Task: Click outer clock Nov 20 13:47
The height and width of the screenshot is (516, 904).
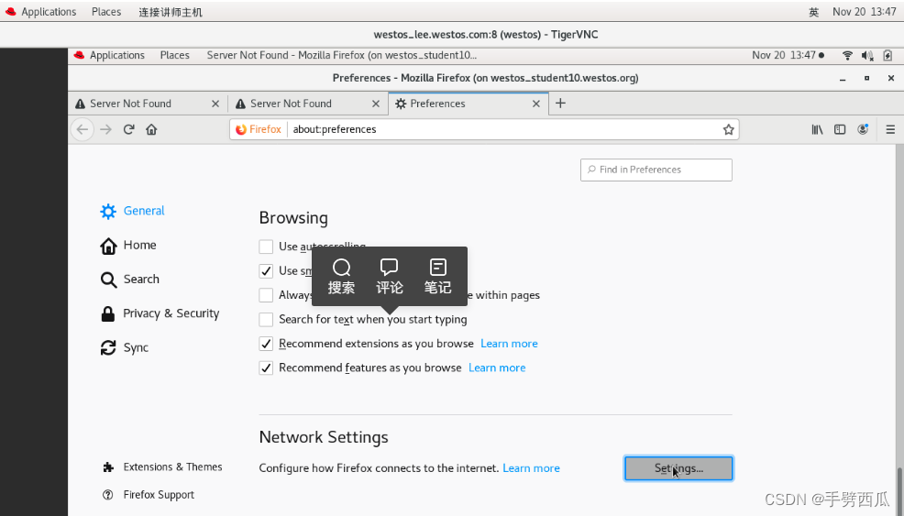Action: pos(865,12)
